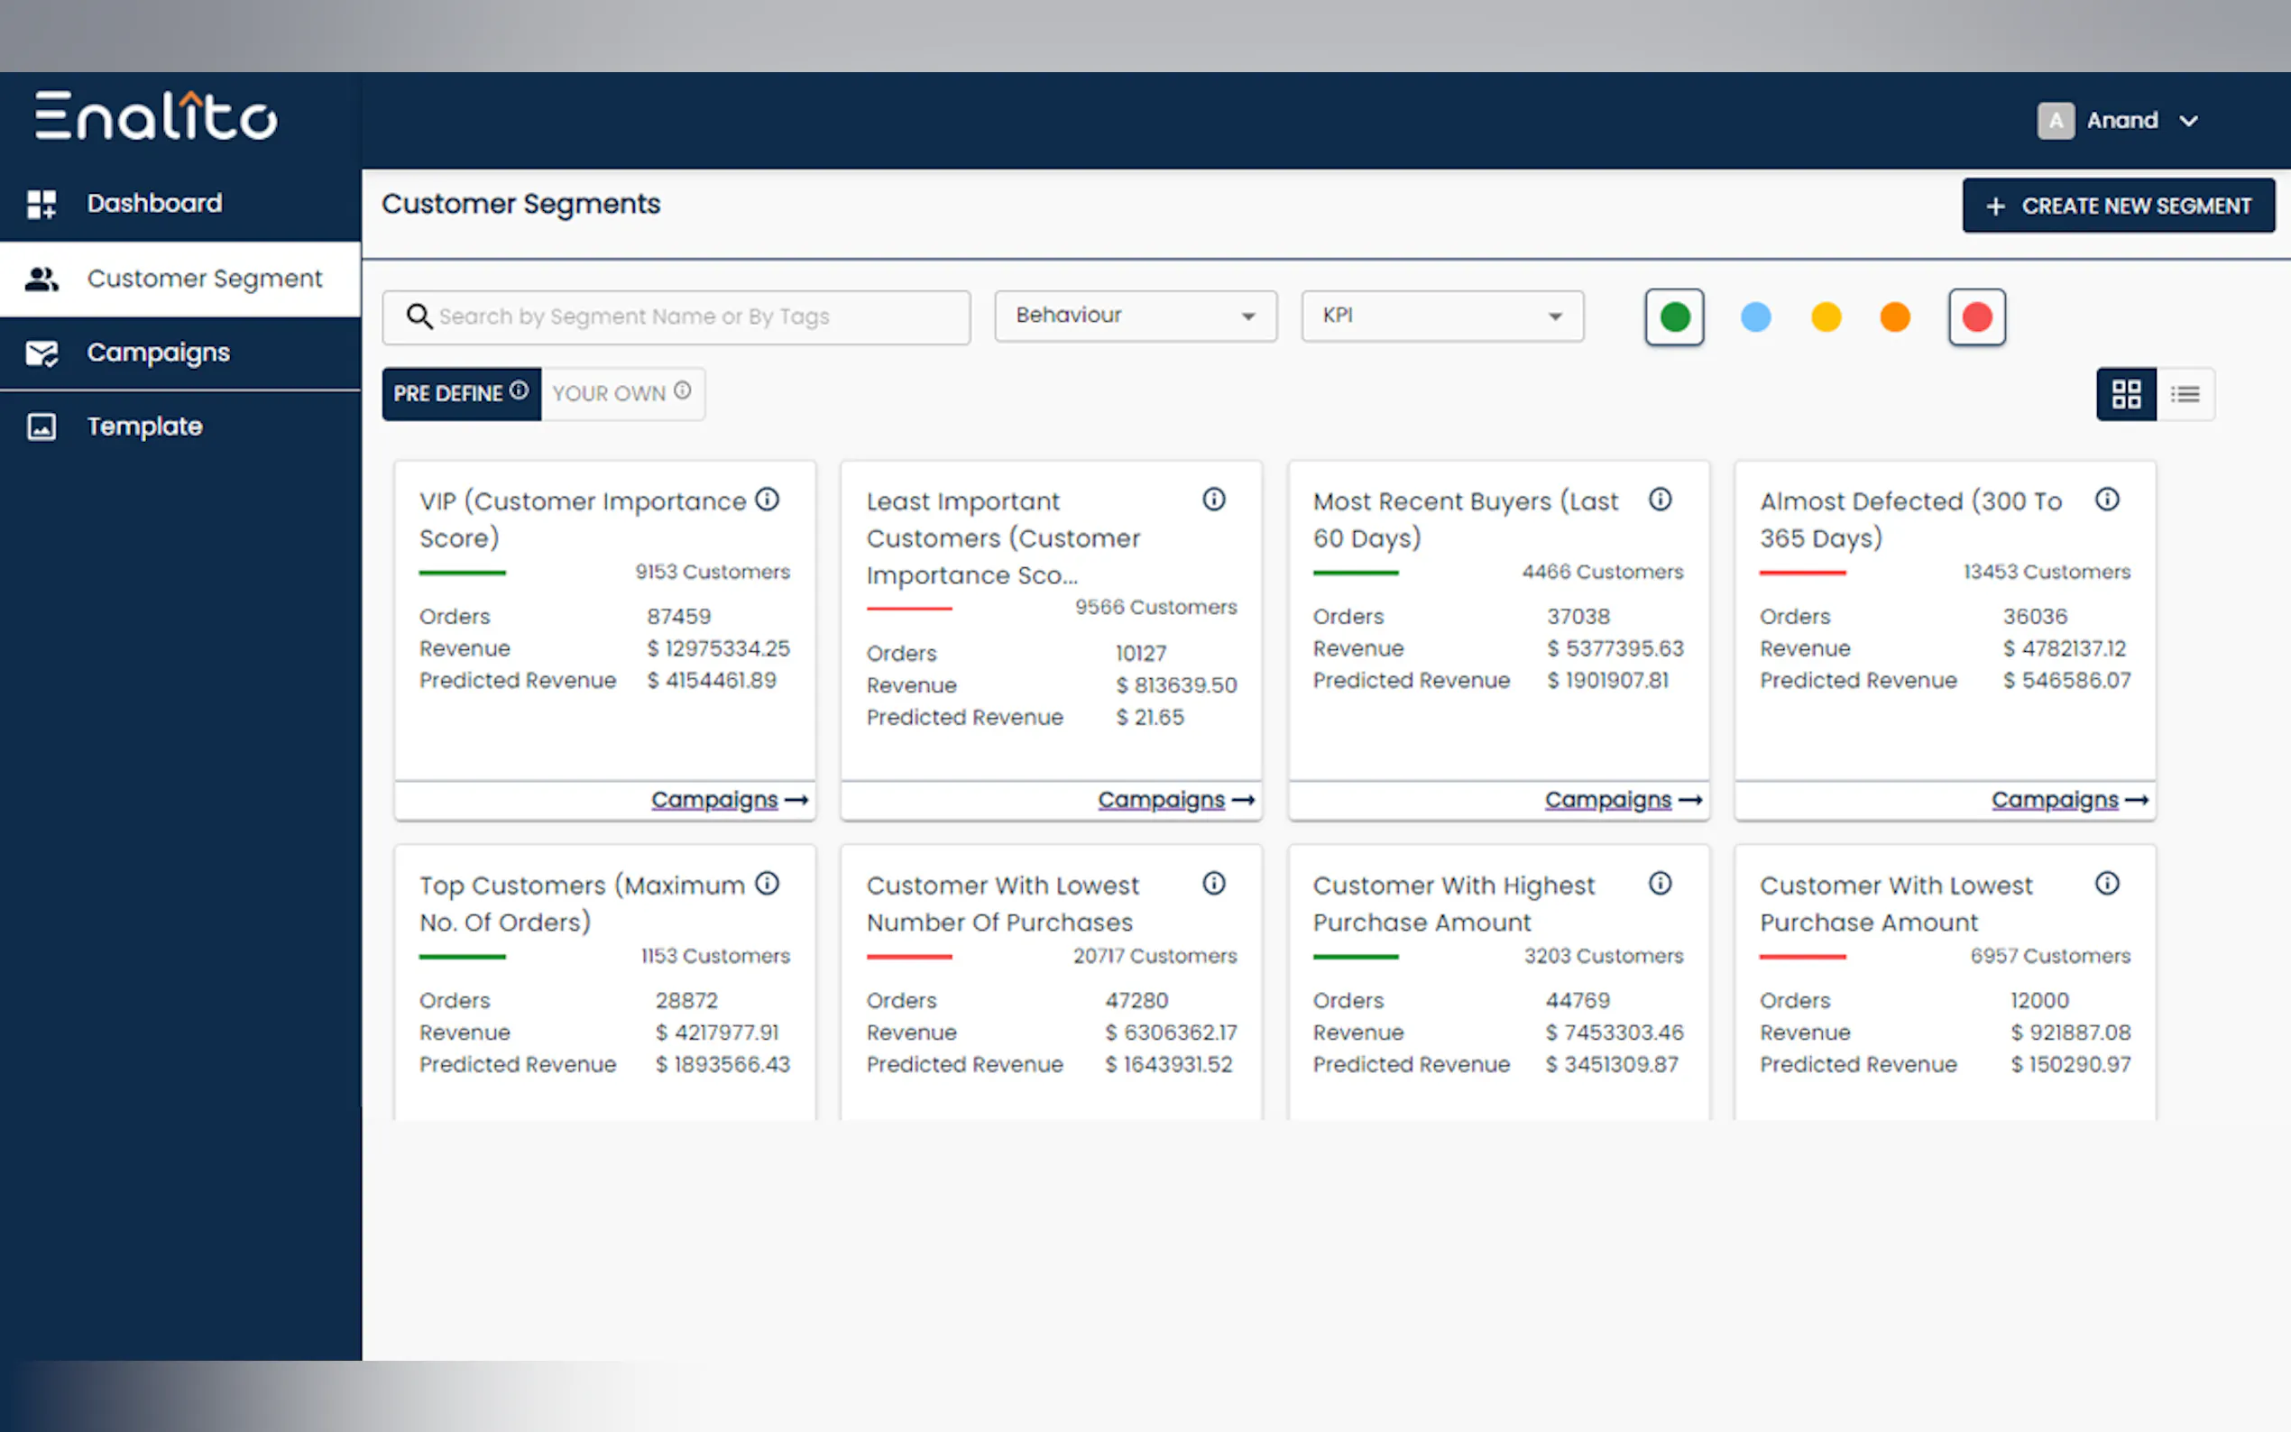Switch to grid view

pos(2126,394)
